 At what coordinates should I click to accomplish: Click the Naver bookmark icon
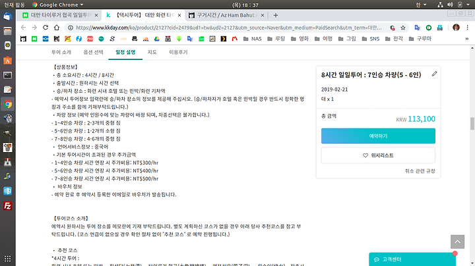[x=34, y=39]
